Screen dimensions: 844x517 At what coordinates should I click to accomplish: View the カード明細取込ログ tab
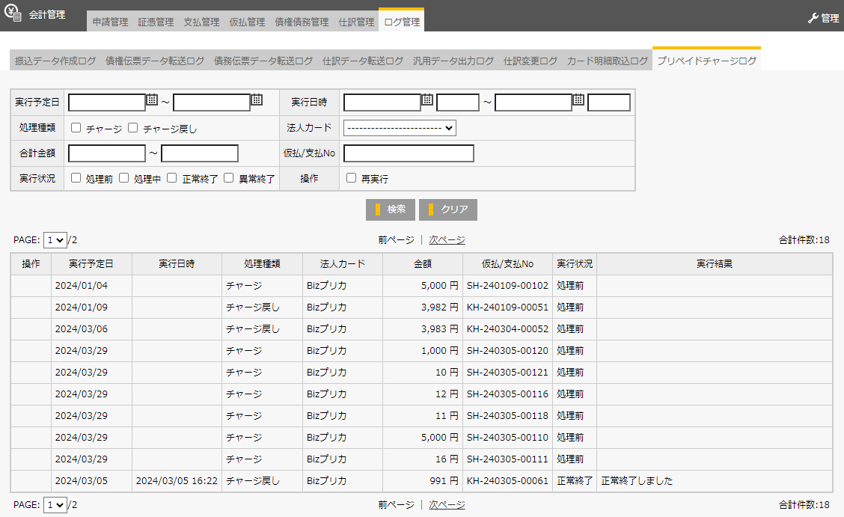pos(607,61)
